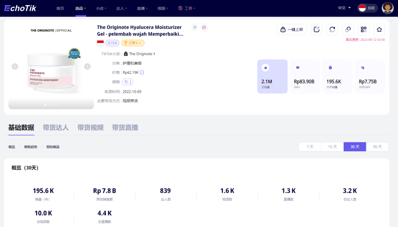This screenshot has width=398, height=227.
Task: Go to 首页 home menu item
Action: coord(60,8)
